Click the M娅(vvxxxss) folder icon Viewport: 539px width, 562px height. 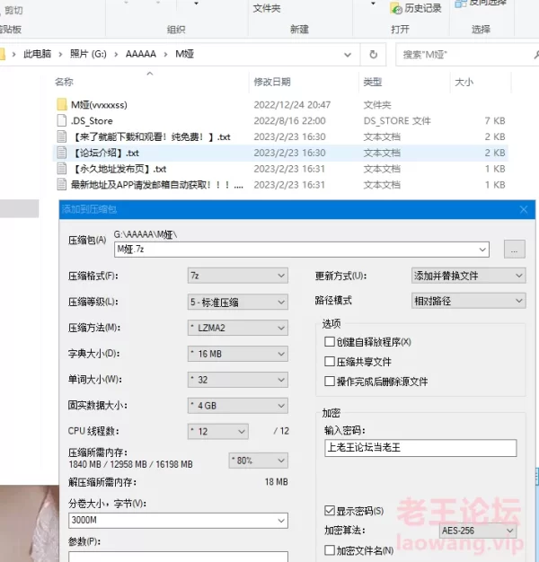point(61,105)
